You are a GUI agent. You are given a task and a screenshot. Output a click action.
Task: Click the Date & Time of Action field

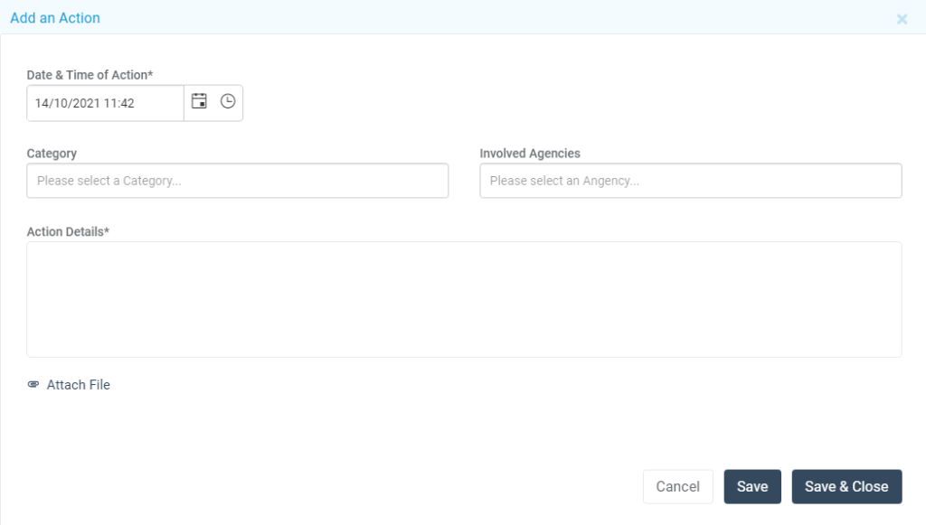105,103
